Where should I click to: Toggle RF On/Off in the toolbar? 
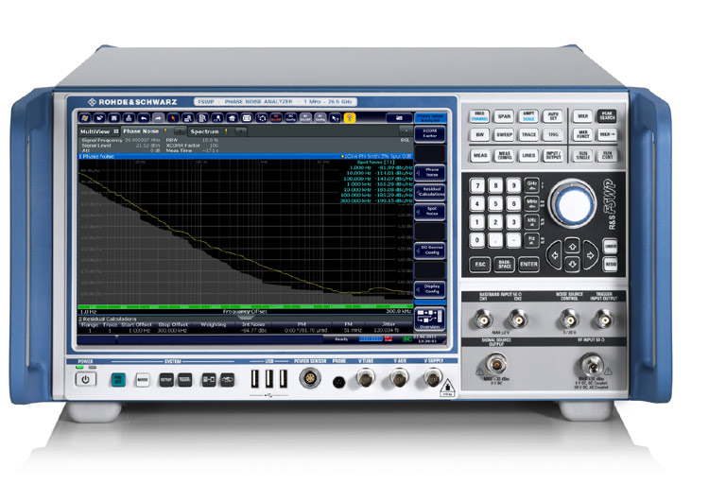pyautogui.click(x=305, y=118)
